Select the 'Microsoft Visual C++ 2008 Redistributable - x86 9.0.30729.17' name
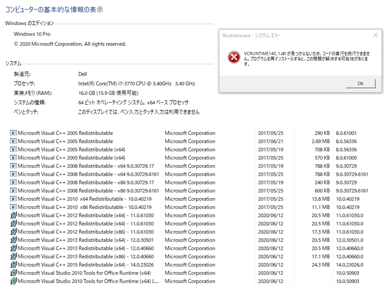 tap(86, 183)
